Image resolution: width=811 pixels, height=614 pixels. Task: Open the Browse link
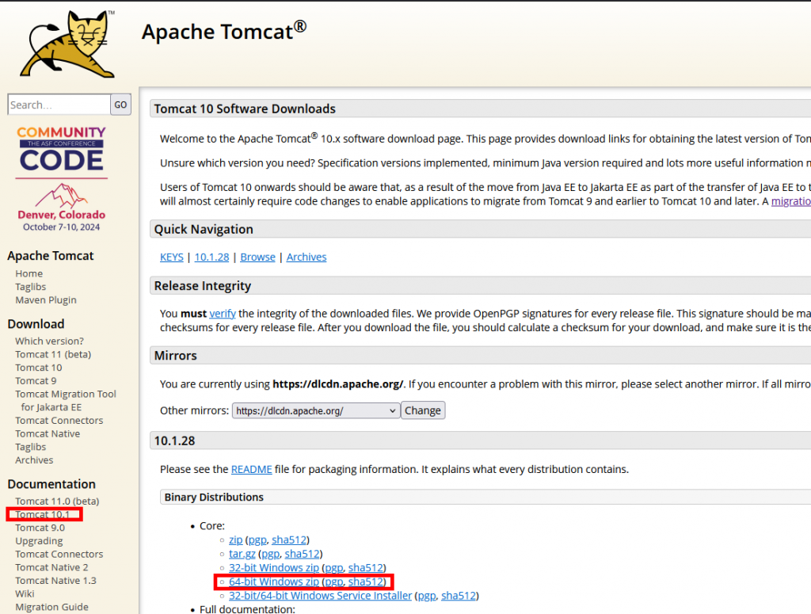pyautogui.click(x=257, y=257)
